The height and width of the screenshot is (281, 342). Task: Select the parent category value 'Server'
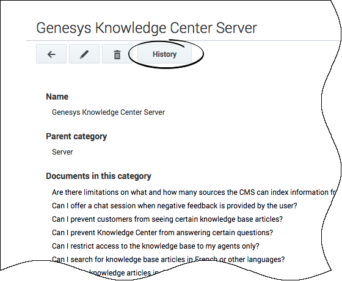pyautogui.click(x=62, y=152)
